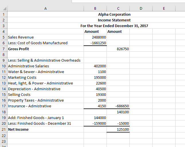185x147 pixels.
Task: Click 'Add: Finished Goods - January 1' cell
Action: [x=46, y=118]
